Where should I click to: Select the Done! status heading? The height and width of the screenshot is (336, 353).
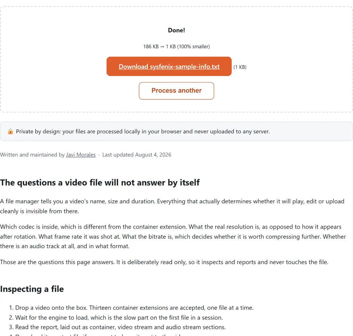(x=176, y=30)
